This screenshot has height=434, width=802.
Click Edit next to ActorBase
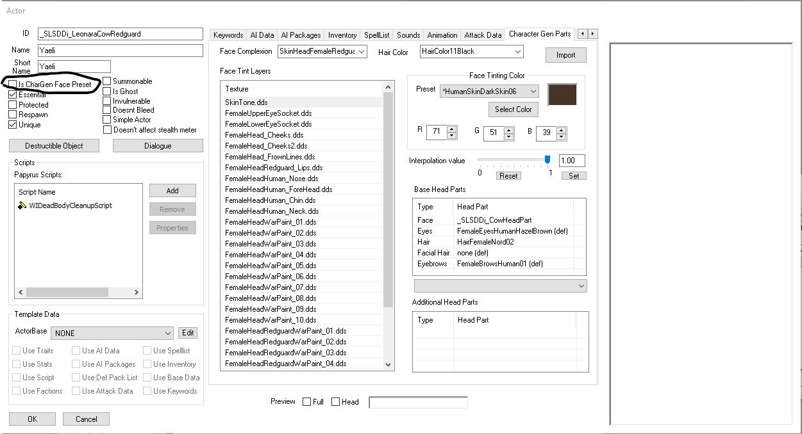coord(188,333)
